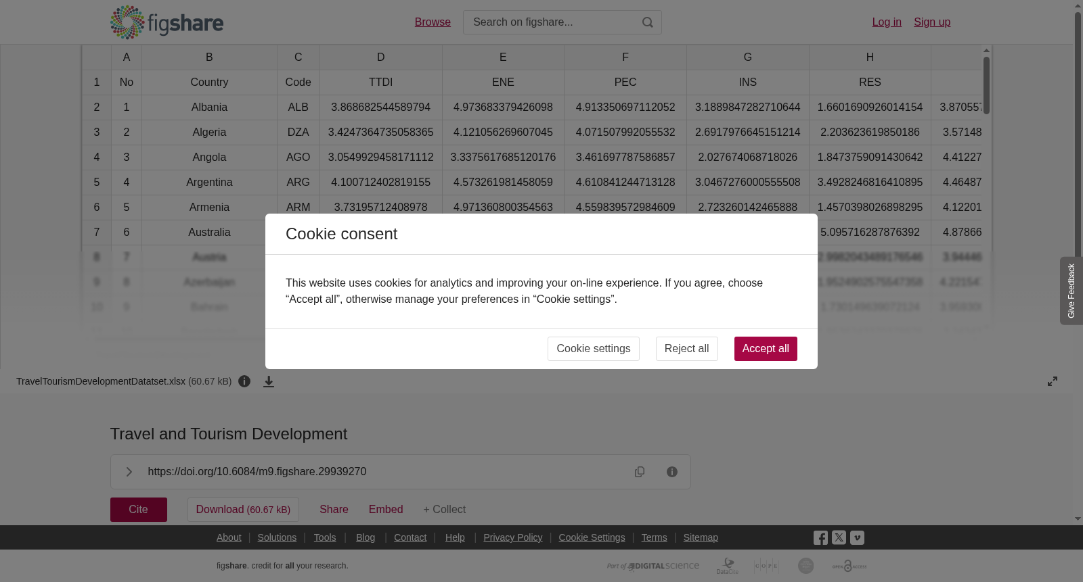
Task: Enter fullscreen preview with expand icon
Action: tap(1053, 381)
